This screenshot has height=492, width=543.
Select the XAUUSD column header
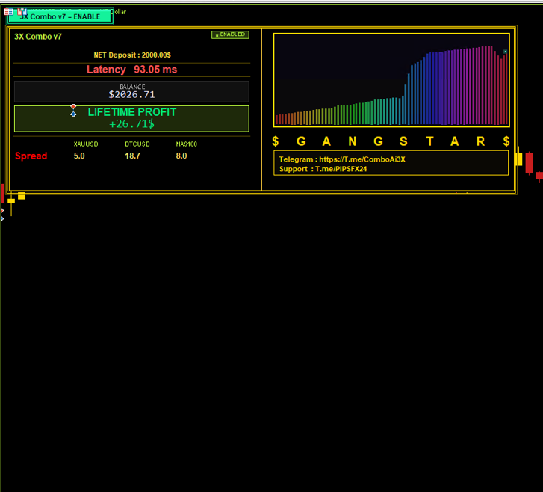tap(86, 144)
